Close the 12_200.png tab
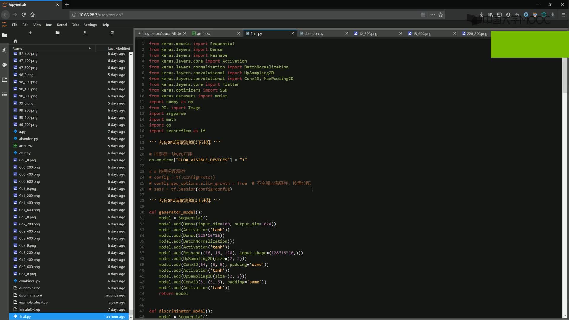 401,33
